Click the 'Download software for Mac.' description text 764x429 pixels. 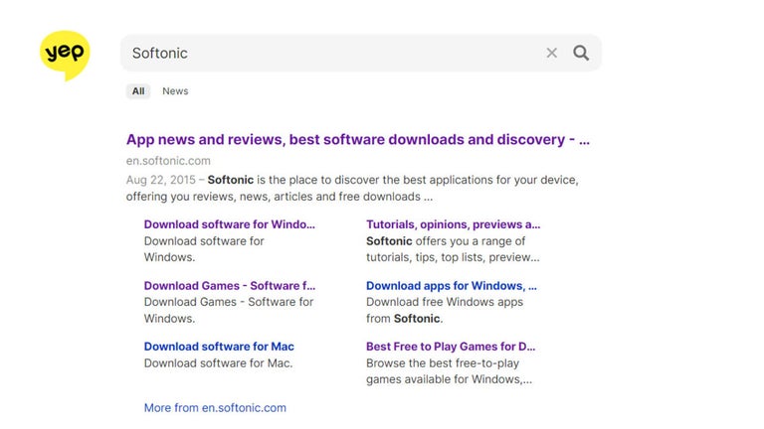pyautogui.click(x=218, y=362)
